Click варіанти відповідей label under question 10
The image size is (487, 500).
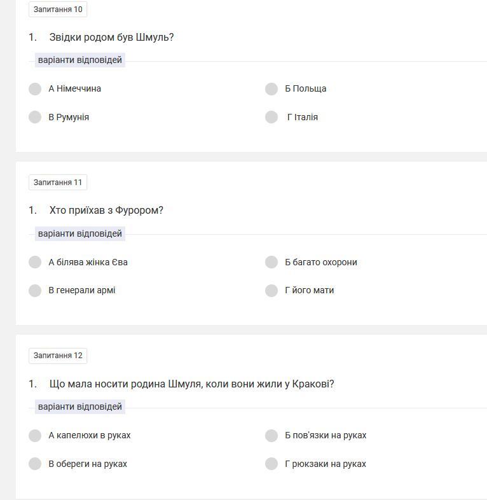point(79,60)
